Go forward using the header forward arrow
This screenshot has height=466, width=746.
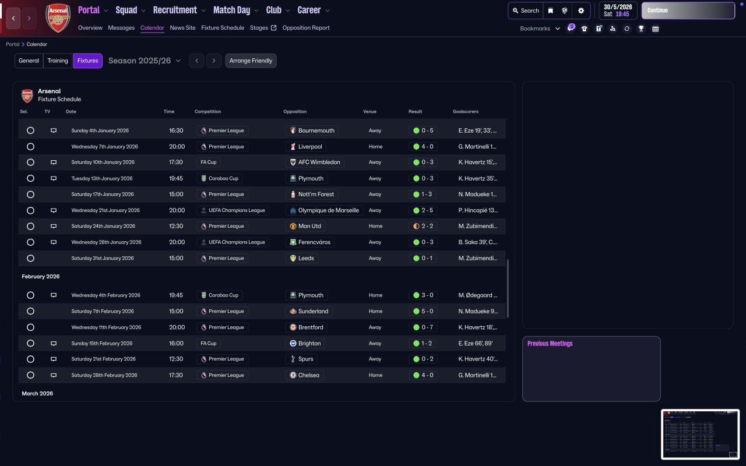point(29,18)
